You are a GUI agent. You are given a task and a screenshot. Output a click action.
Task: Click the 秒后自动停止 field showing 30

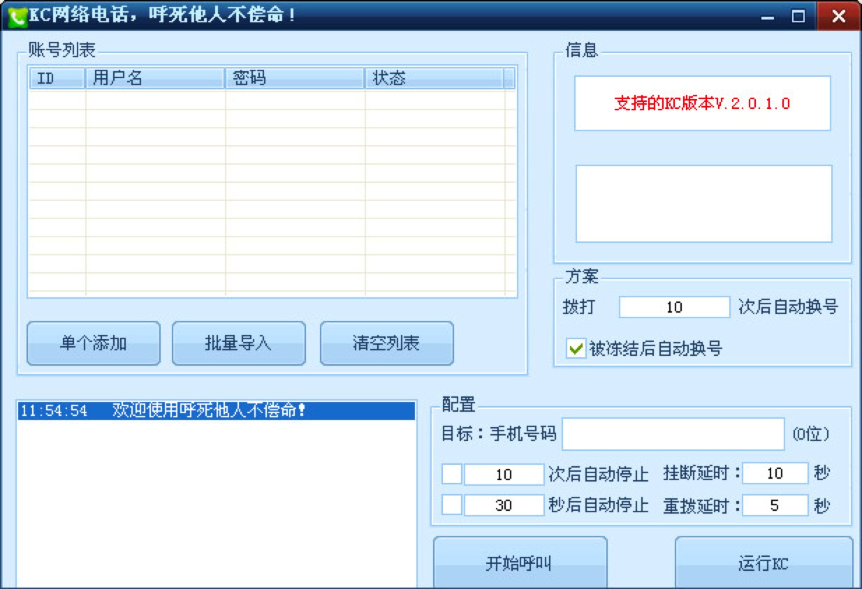click(x=504, y=505)
